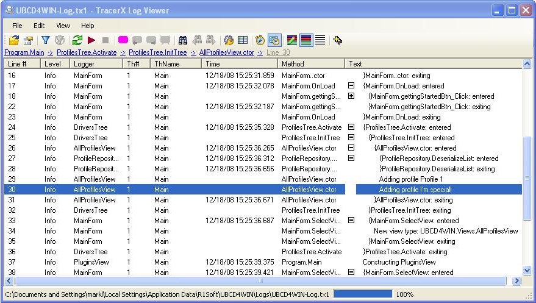Click the gray stop square button
This screenshot has height=303, width=536.
[105, 40]
